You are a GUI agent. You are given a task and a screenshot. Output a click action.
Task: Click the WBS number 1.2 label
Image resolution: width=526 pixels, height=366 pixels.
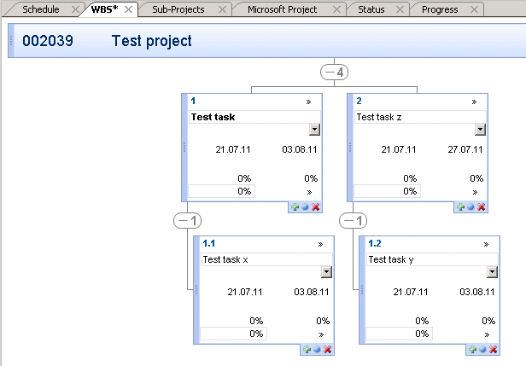pos(375,243)
